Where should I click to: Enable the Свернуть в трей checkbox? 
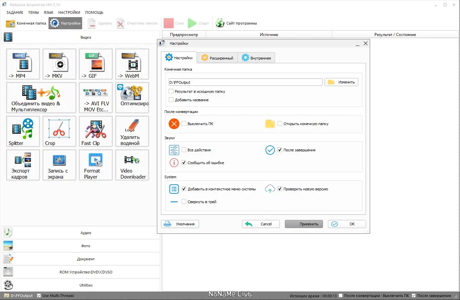(184, 202)
